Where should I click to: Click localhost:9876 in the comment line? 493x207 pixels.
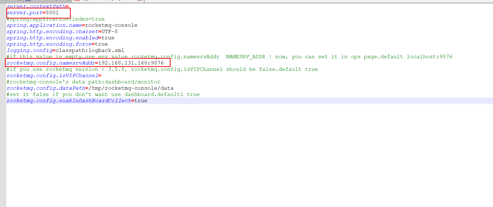(430, 57)
